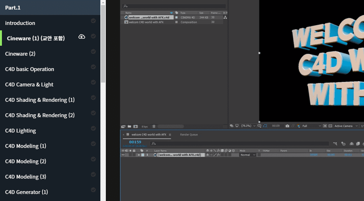Toggle draft 3D icon in timeline

[344, 144]
